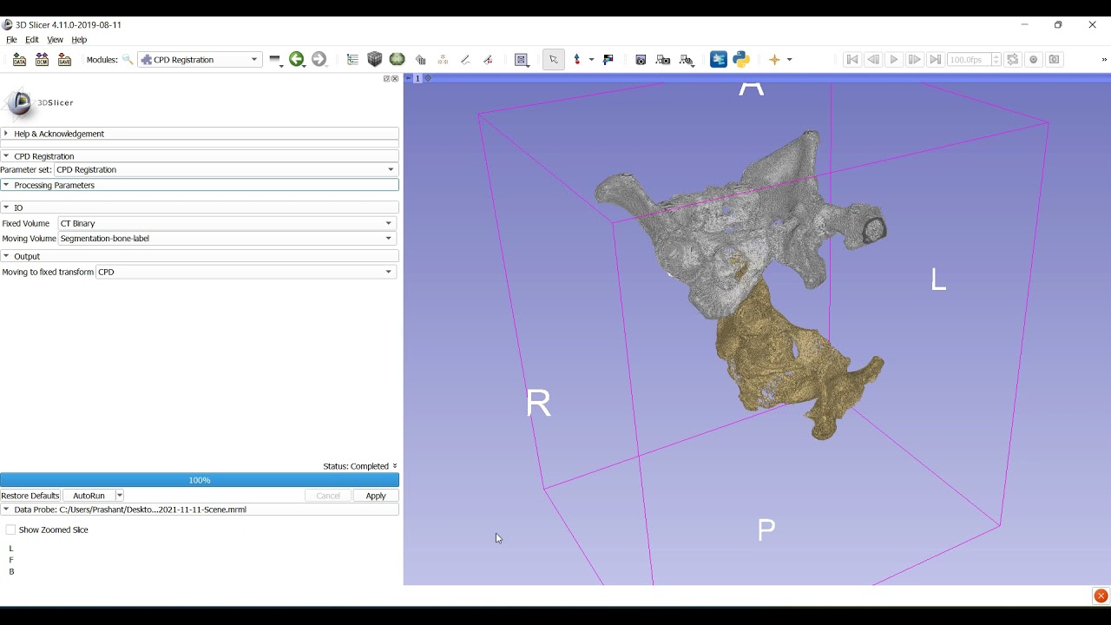
Task: Click the load DATA icon
Action: [x=19, y=60]
